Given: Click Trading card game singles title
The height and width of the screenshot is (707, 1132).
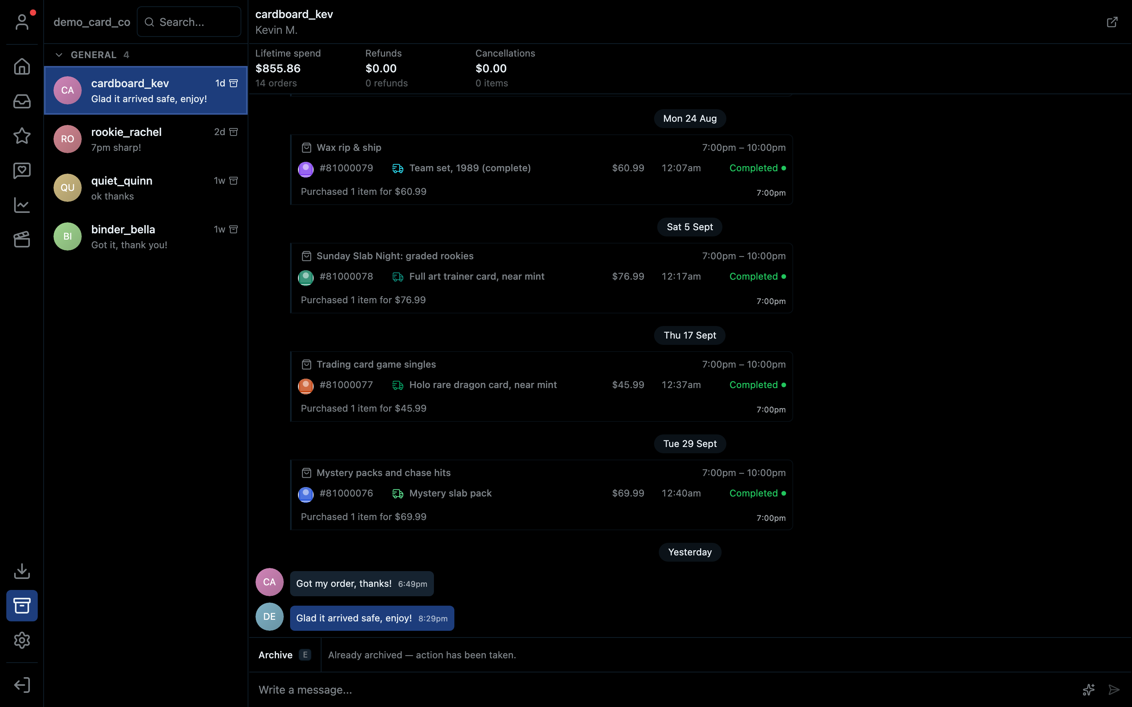Looking at the screenshot, I should (x=376, y=365).
